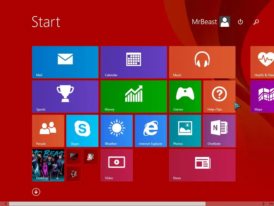
Task: Open the People tile
Action: [48, 131]
